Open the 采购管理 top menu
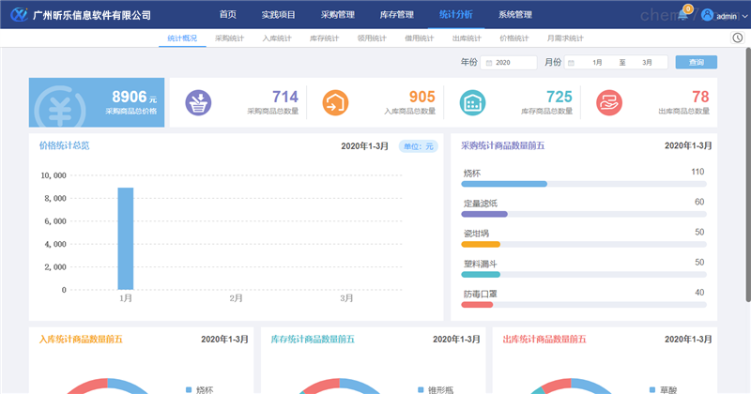This screenshot has width=751, height=394. click(x=337, y=15)
